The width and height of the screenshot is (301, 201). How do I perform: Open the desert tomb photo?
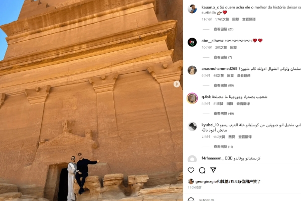pyautogui.click(x=91, y=100)
